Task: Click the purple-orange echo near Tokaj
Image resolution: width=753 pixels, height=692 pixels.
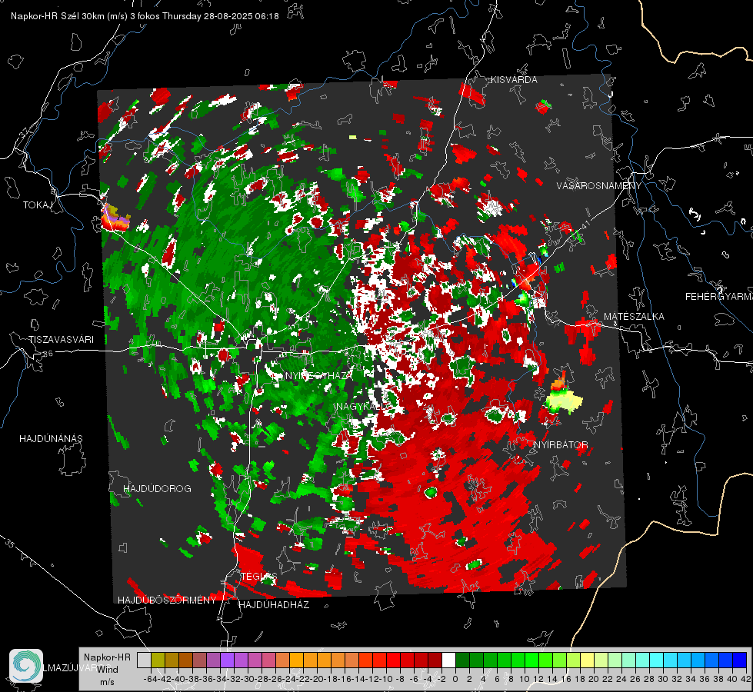Action: [x=115, y=218]
